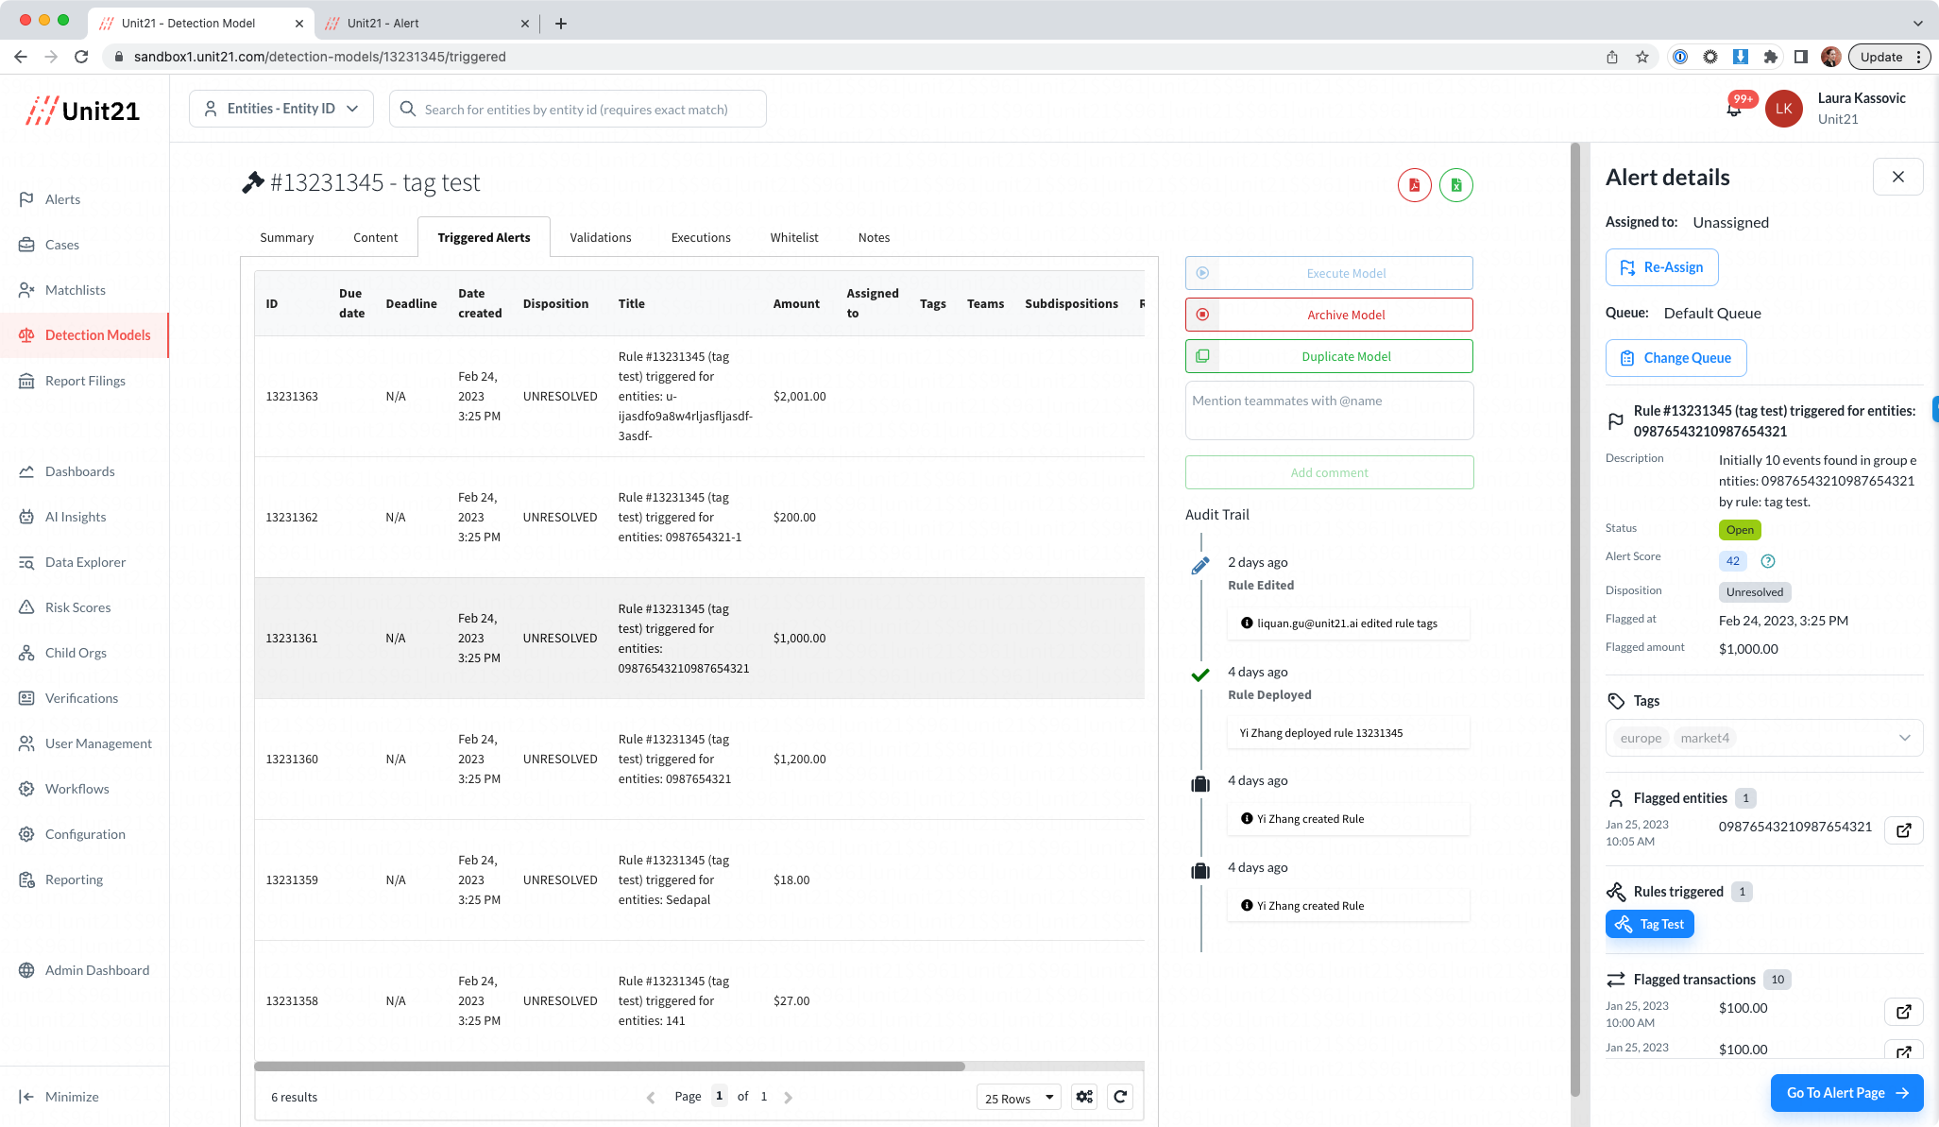The height and width of the screenshot is (1127, 1939).
Task: Click the Archive Model button
Action: [1329, 315]
